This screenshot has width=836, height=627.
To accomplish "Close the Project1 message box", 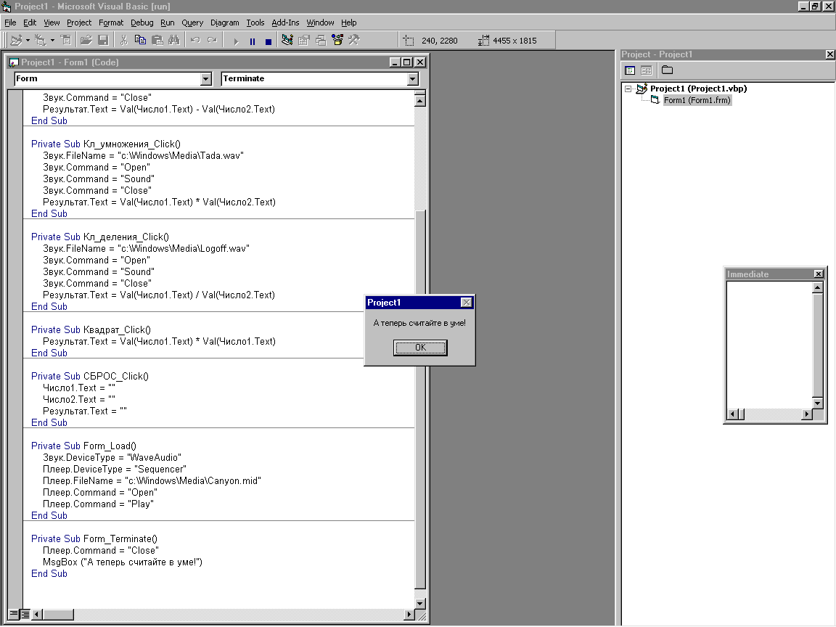I will 466,303.
